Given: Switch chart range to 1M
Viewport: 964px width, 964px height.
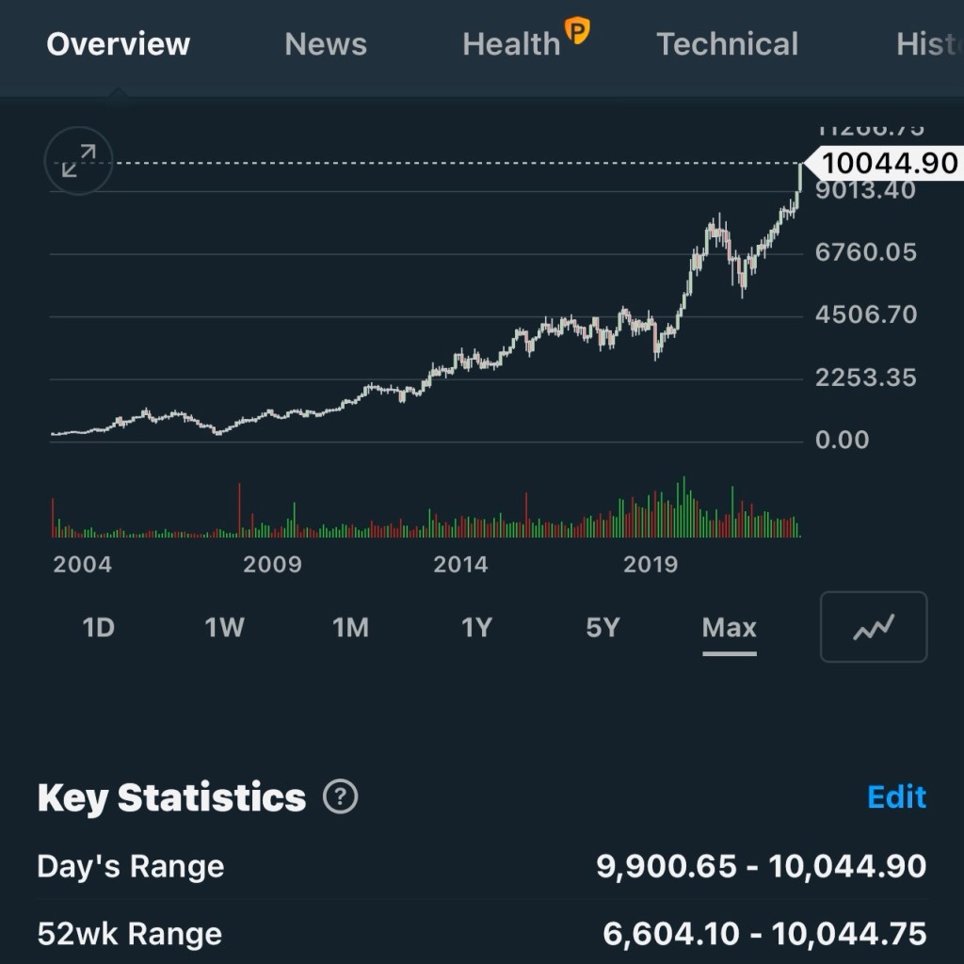Looking at the screenshot, I should 350,628.
